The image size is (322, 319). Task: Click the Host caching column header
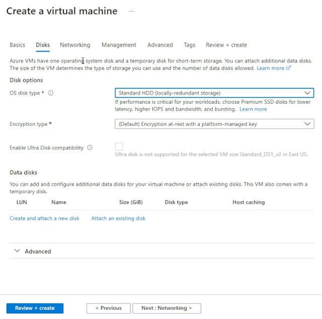click(249, 202)
